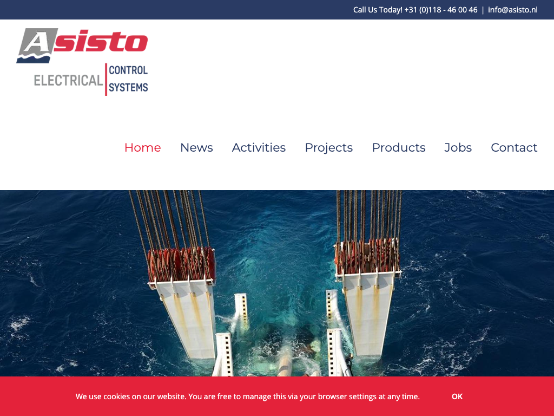Navigate to Projects
The width and height of the screenshot is (554, 416).
pyautogui.click(x=328, y=147)
